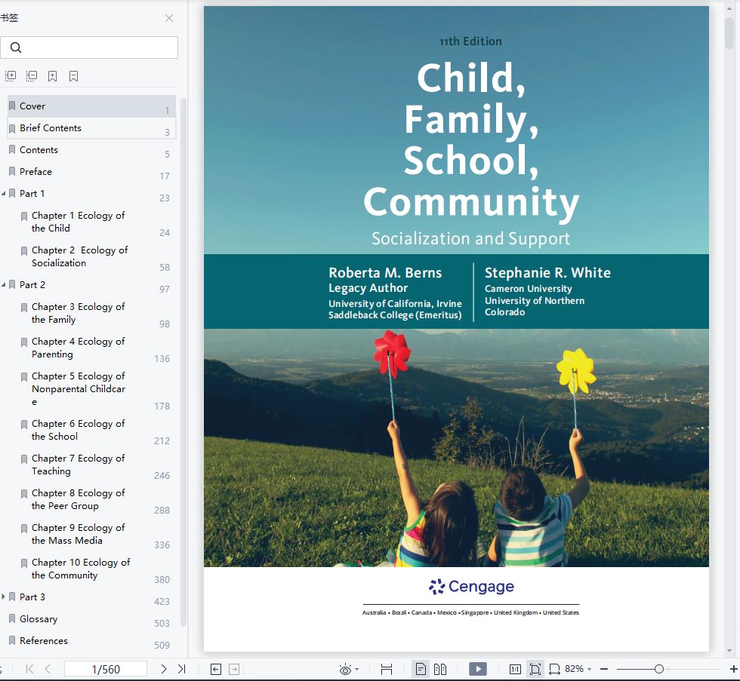Toggle eye protection mode icon

pos(346,669)
